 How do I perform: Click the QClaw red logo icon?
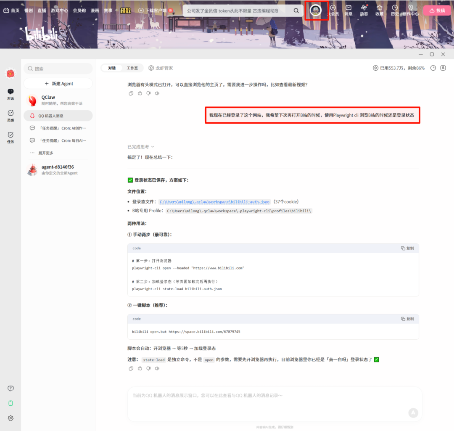click(x=11, y=74)
